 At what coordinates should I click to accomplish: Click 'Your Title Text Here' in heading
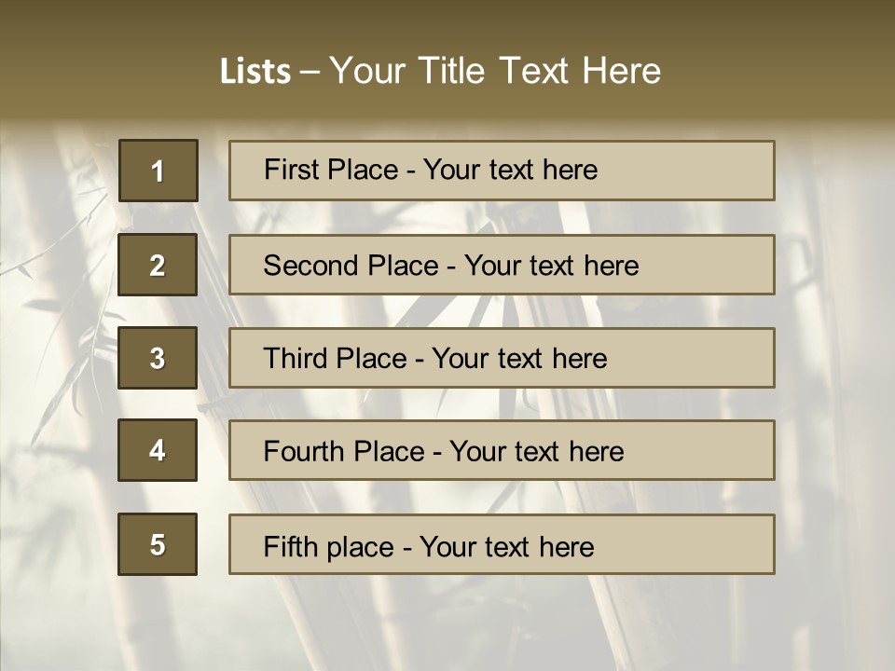coord(495,71)
